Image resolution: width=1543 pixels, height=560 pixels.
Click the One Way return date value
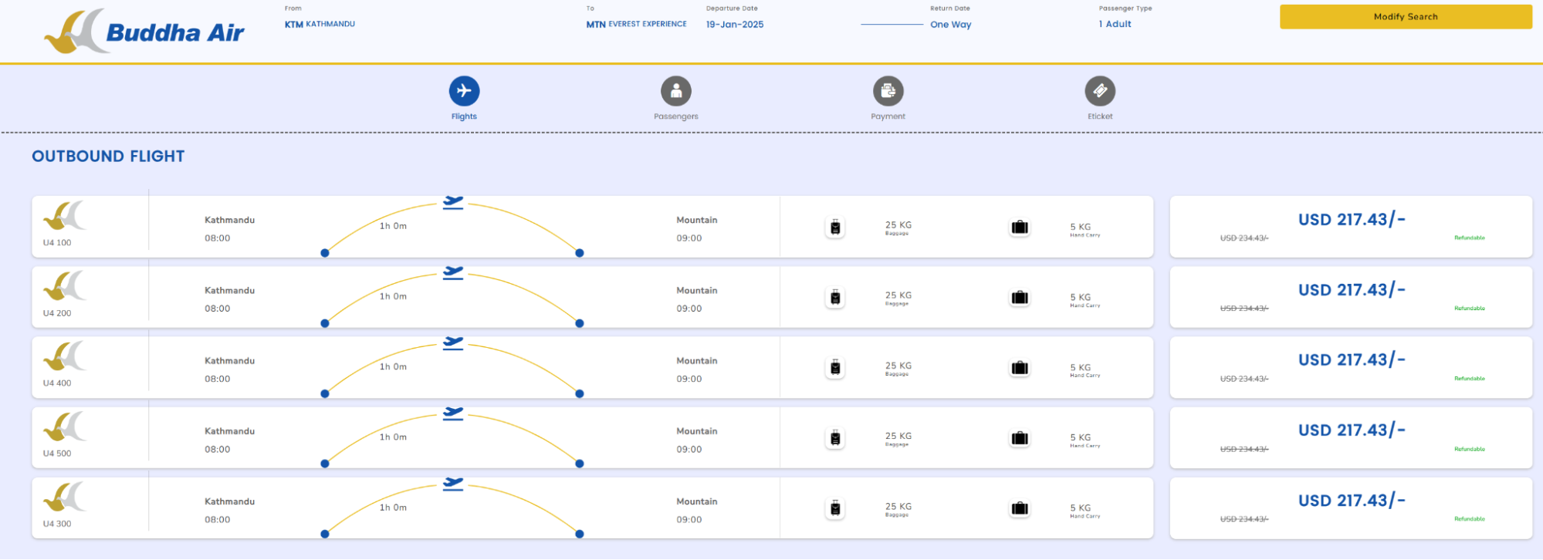[x=951, y=25]
